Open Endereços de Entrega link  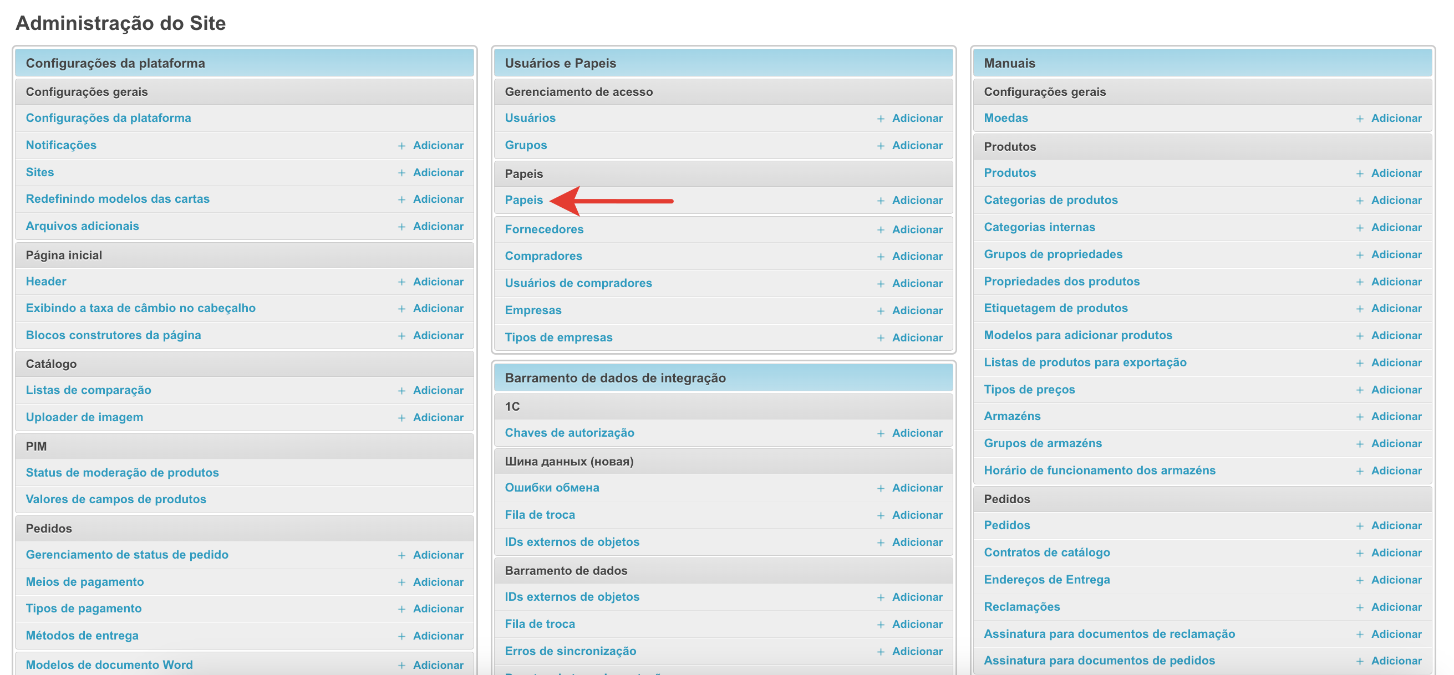point(1046,580)
